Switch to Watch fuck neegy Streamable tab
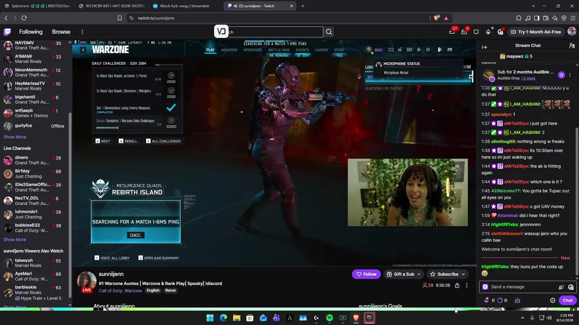 (x=185, y=6)
